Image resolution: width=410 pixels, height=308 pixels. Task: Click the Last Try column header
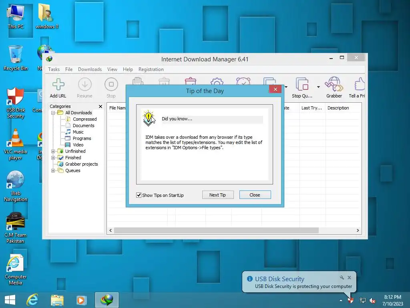coord(312,108)
